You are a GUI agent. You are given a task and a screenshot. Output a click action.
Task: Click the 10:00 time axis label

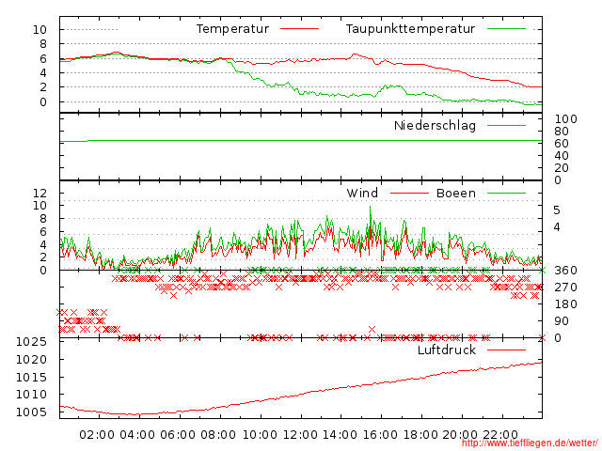coord(260,435)
